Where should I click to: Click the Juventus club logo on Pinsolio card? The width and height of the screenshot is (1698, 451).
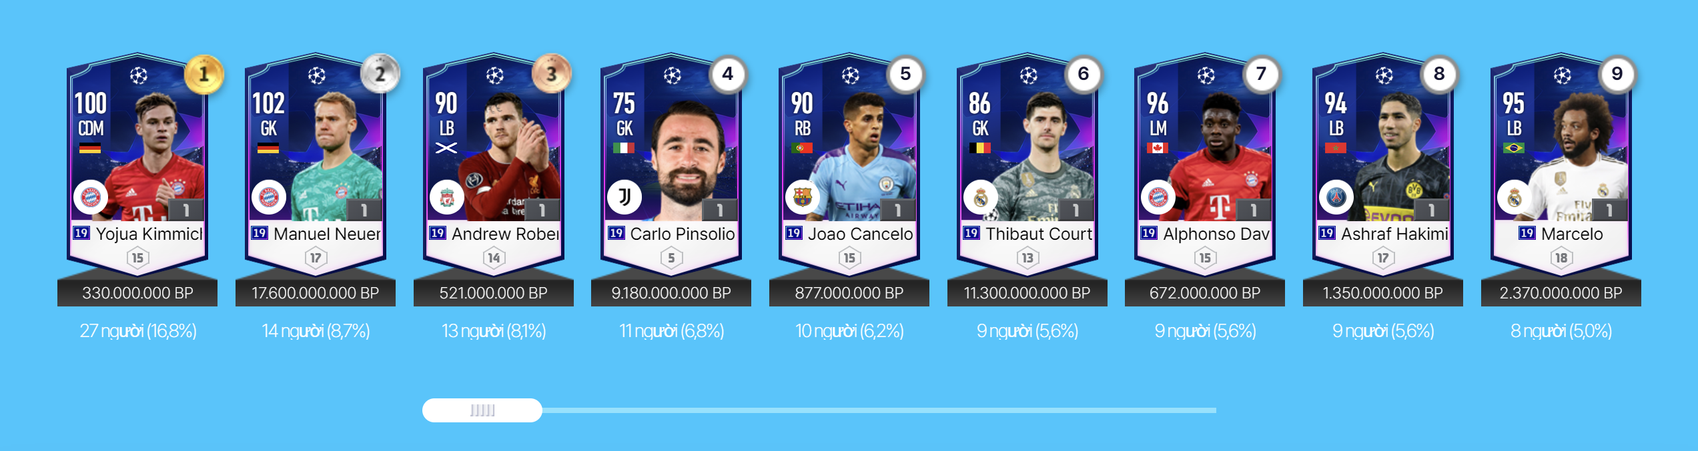point(624,197)
